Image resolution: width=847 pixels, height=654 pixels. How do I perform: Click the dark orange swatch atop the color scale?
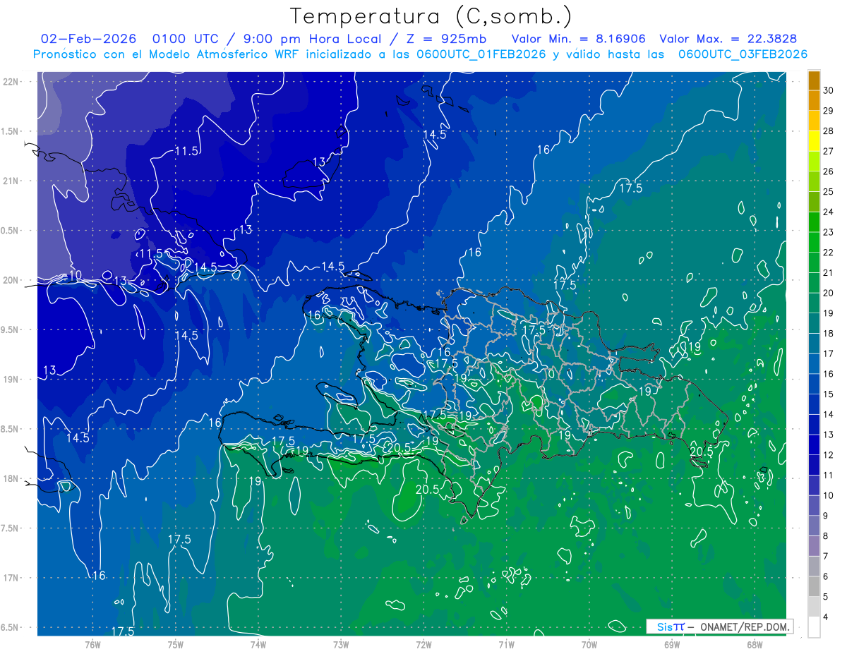814,80
